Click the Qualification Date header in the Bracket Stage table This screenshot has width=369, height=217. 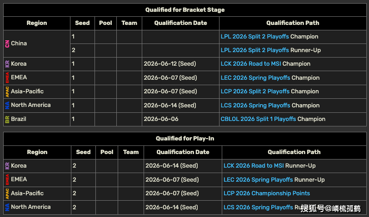pos(180,23)
